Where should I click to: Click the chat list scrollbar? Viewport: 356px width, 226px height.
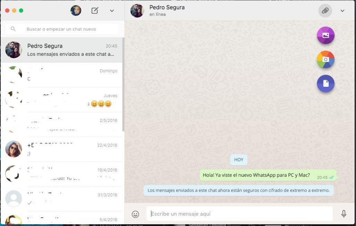(123, 84)
